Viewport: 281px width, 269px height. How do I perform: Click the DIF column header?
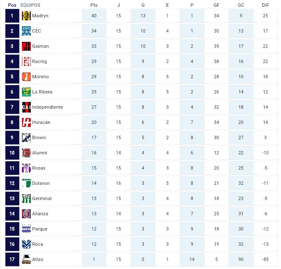coord(265,5)
